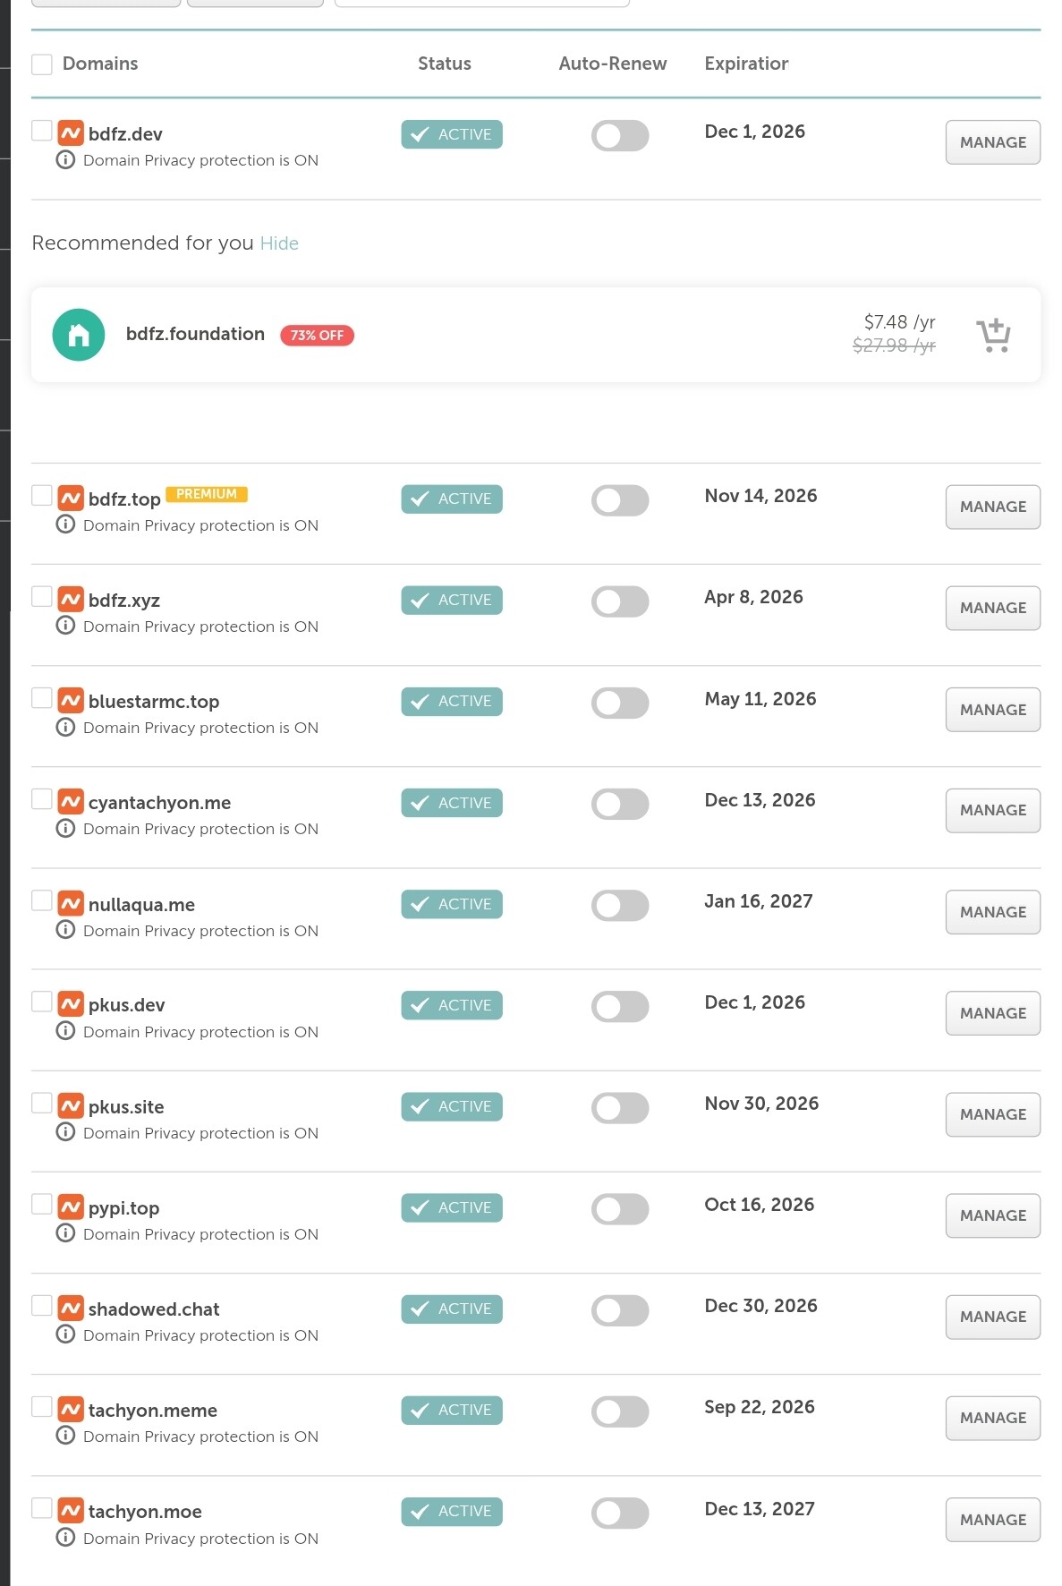The image size is (1062, 1586).
Task: Tick the checkbox for bdfz.top
Action: [42, 495]
